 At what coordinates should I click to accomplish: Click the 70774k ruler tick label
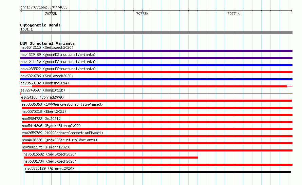(x=233, y=14)
